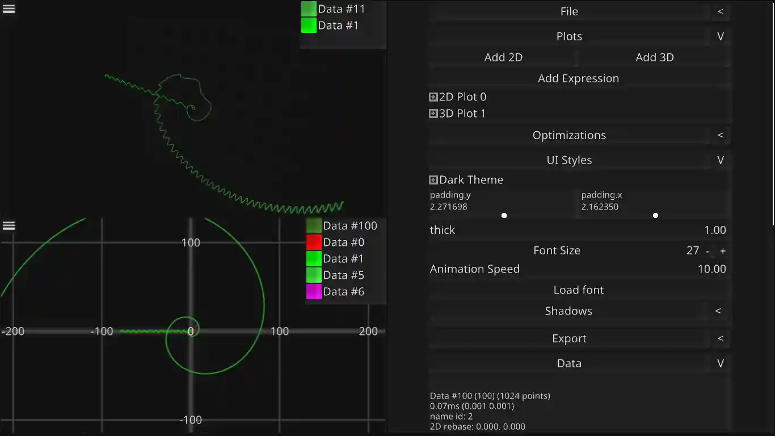This screenshot has height=436, width=775.
Task: Open the File menu
Action: [569, 11]
